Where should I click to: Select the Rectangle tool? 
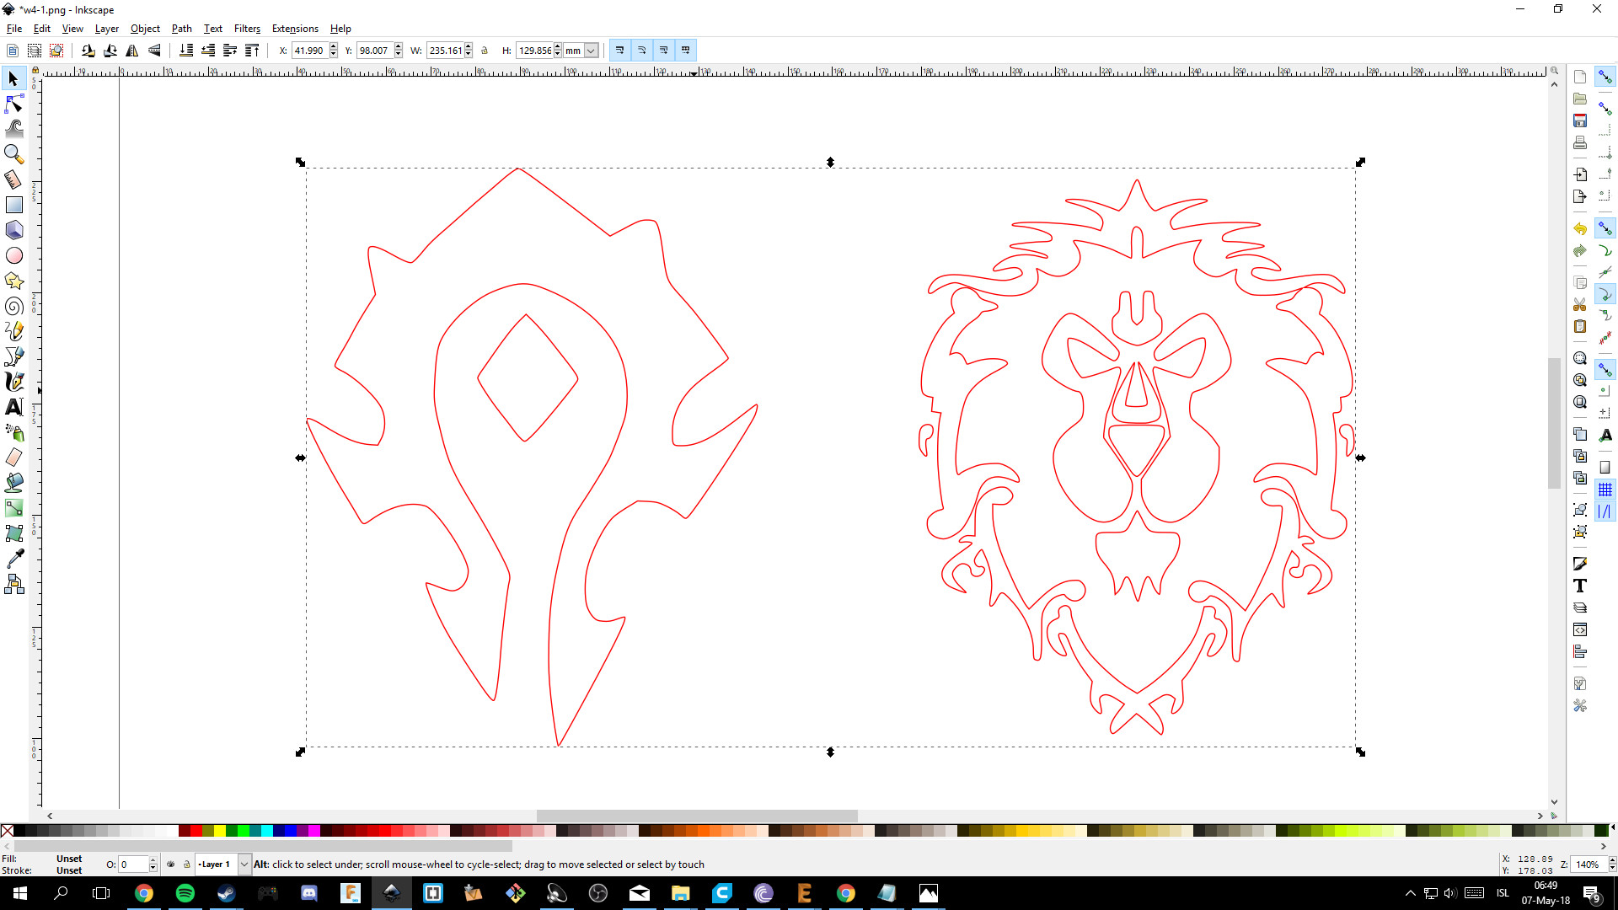(x=14, y=205)
